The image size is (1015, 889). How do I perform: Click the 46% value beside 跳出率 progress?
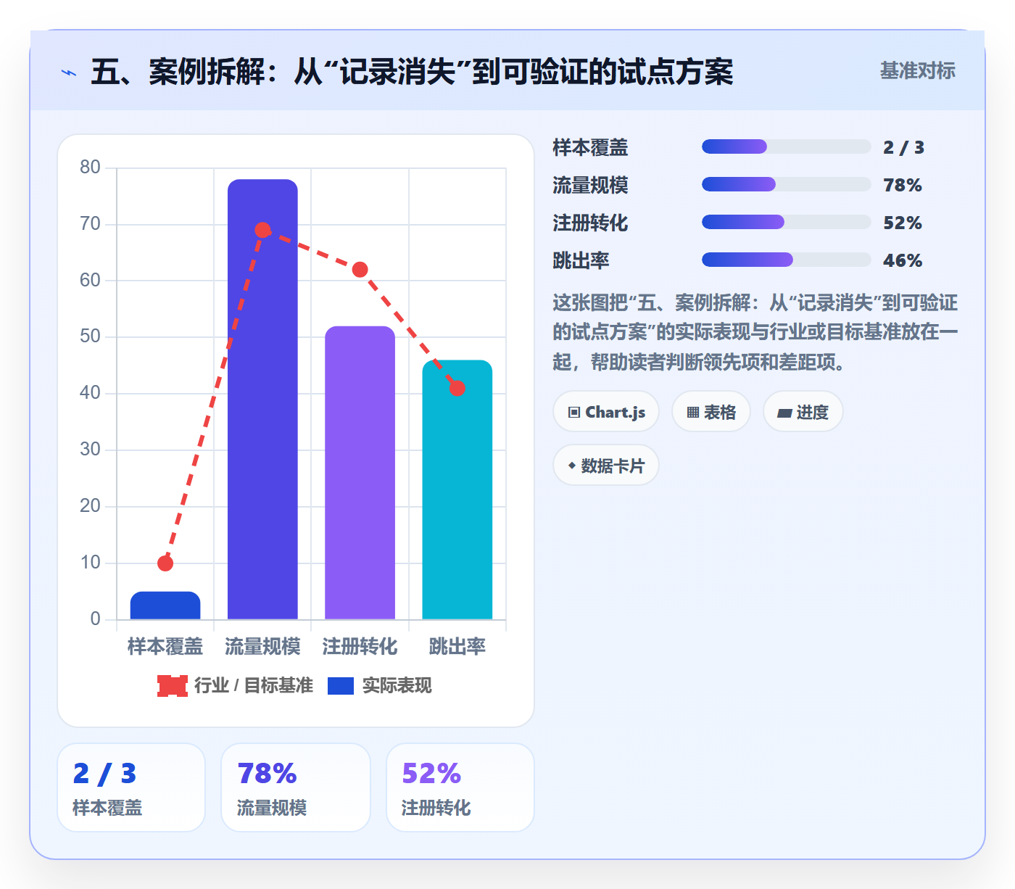[x=903, y=260]
